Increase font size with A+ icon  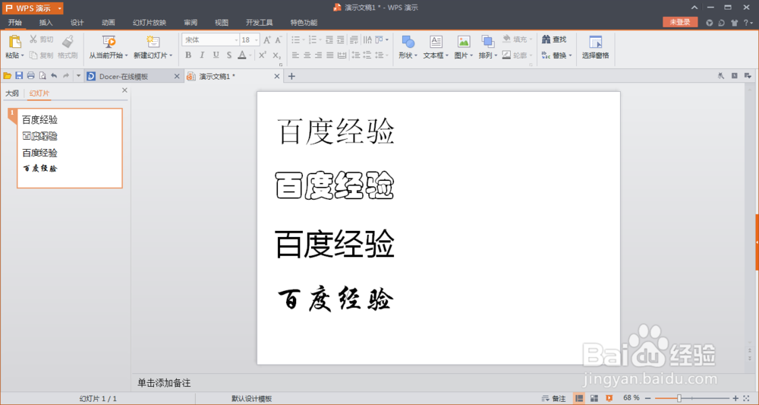(266, 40)
